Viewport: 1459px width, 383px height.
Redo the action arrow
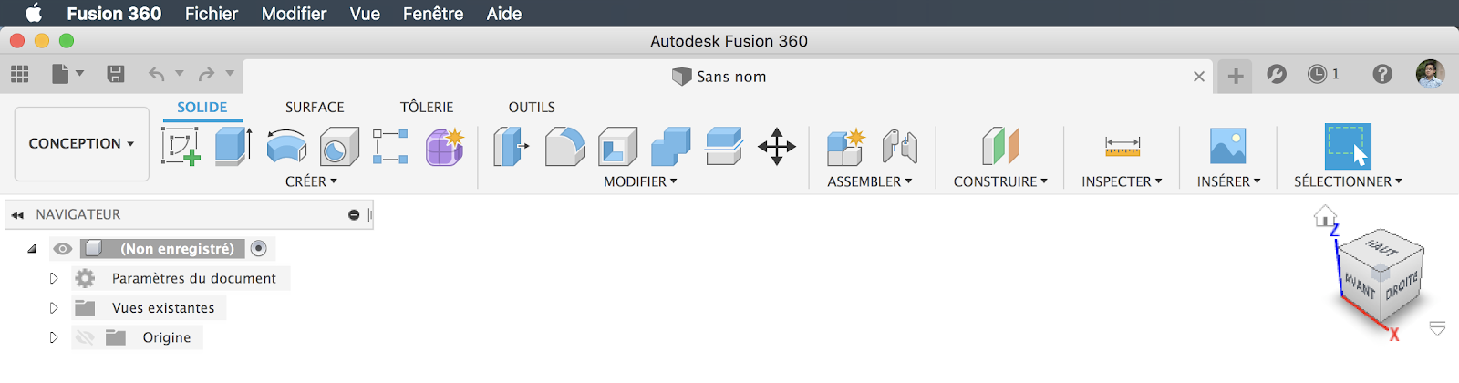tap(207, 74)
